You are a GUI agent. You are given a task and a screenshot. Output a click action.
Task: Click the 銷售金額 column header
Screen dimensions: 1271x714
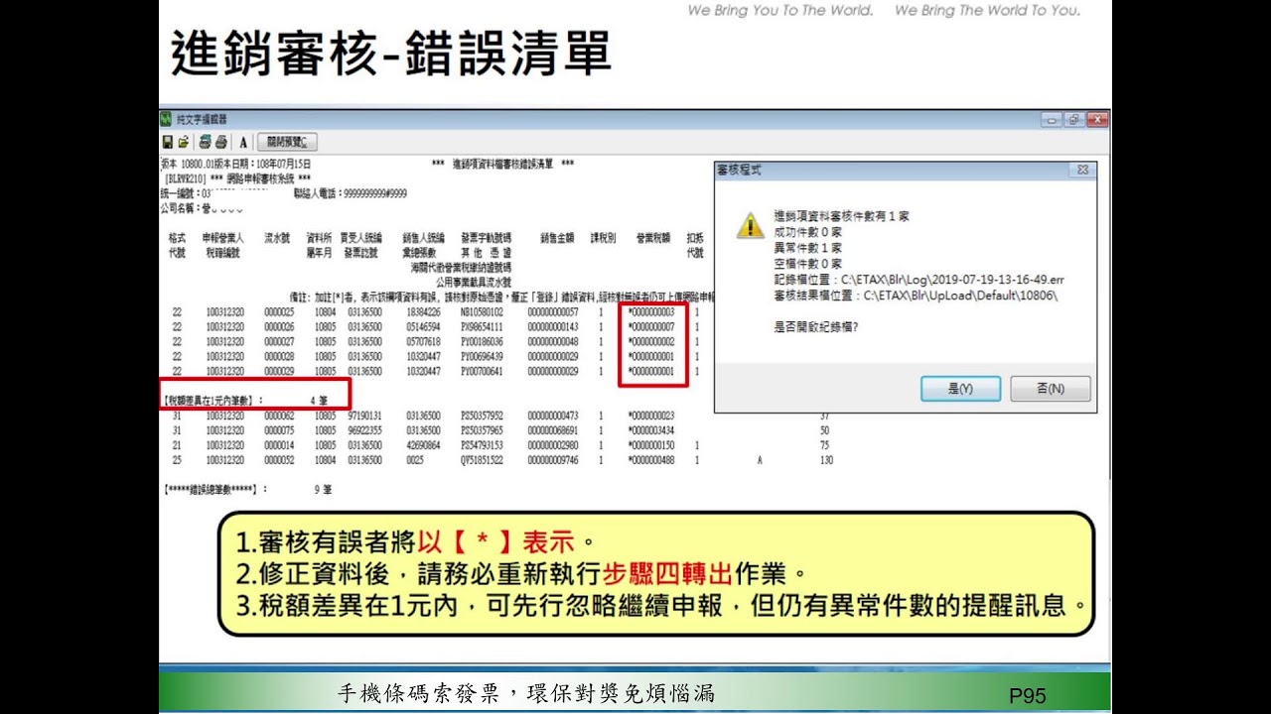pos(557,238)
